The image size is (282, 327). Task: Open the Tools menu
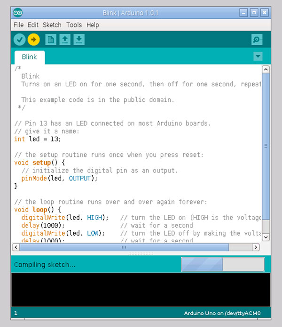pos(74,25)
